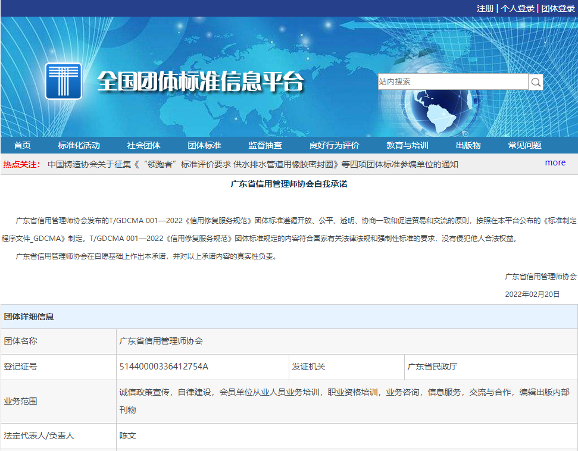Open the 良好行为评价 navigation menu
The height and width of the screenshot is (451, 578).
[x=334, y=145]
